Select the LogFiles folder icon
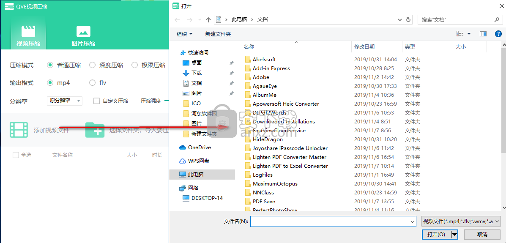The image size is (506, 243). 248,175
